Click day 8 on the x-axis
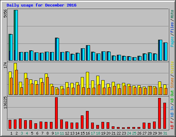 tap(47, 133)
